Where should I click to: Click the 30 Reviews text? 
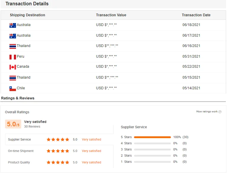(32, 127)
